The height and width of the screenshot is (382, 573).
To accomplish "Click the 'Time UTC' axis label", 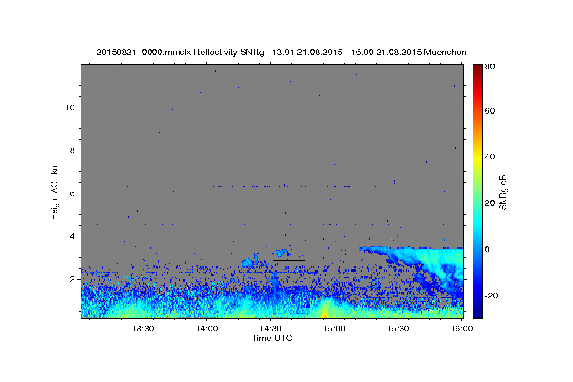I will tap(272, 338).
